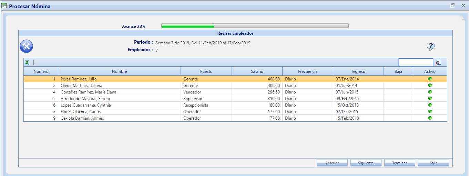Screen dimensions: 469x176
Task: Click the 15/Feb/2018 ingreso date
Action: [347, 118]
